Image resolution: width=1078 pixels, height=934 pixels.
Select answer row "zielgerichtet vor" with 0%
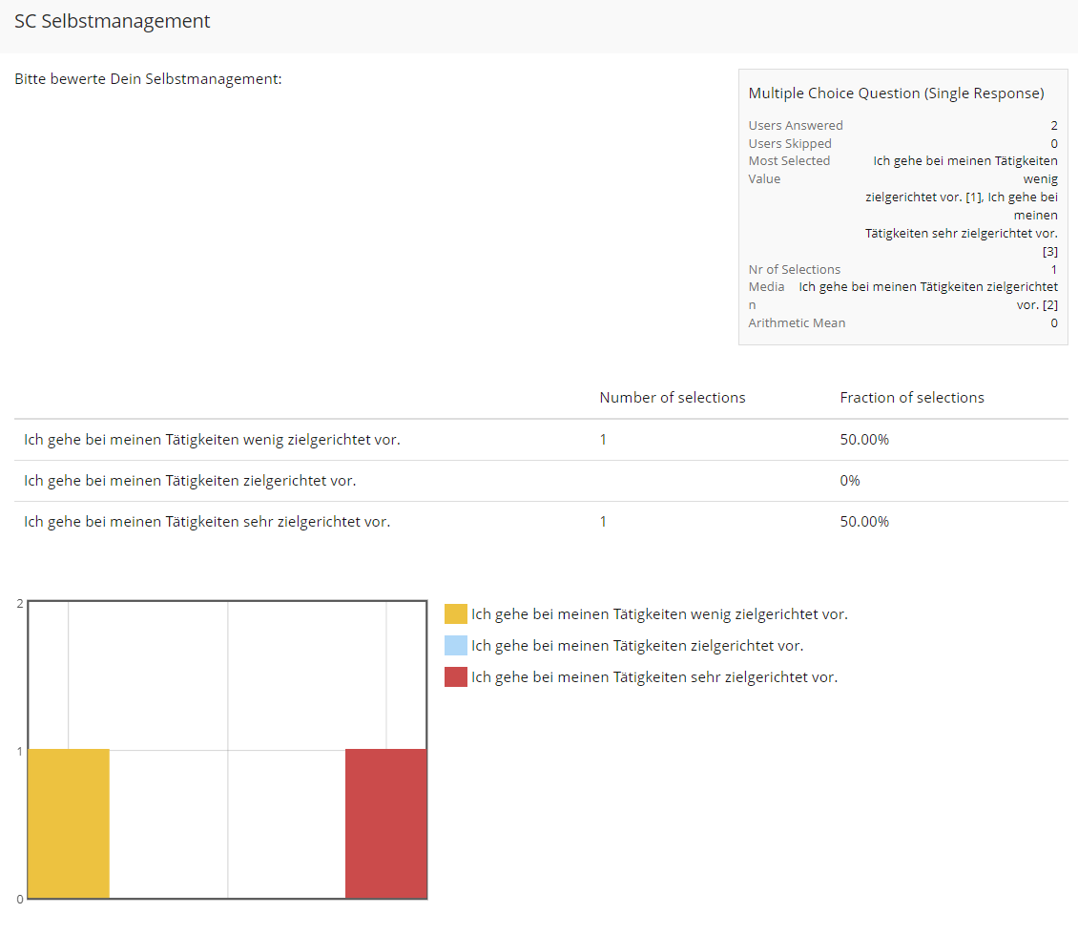coord(191,480)
